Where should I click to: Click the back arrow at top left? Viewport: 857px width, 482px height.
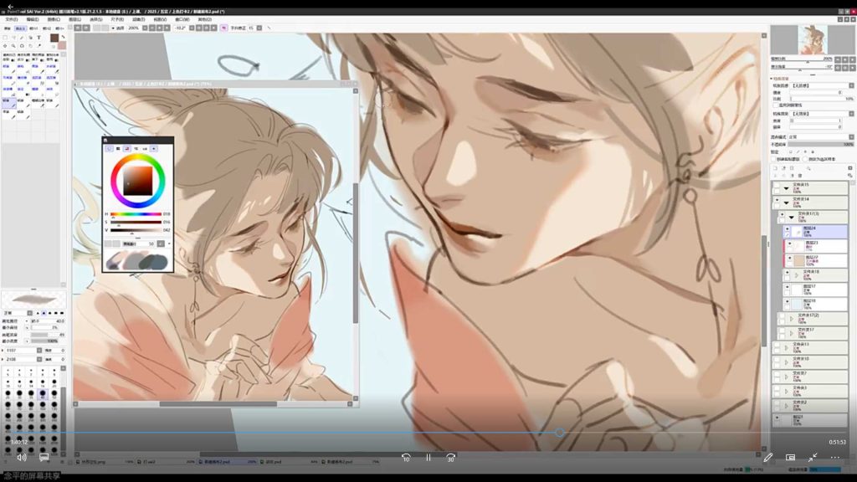(x=10, y=6)
